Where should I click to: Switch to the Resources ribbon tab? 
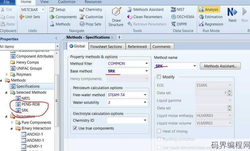click(93, 2)
